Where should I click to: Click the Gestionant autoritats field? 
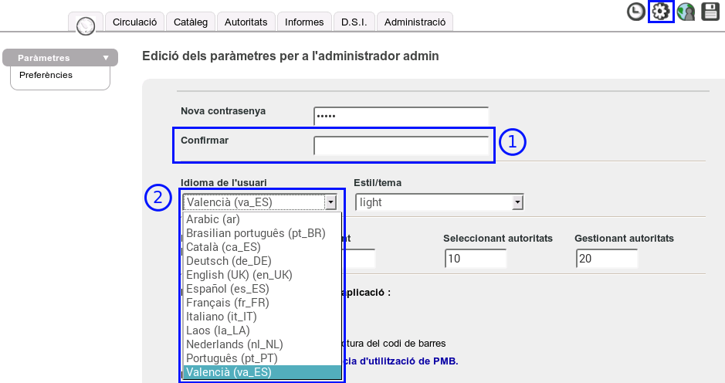[606, 259]
